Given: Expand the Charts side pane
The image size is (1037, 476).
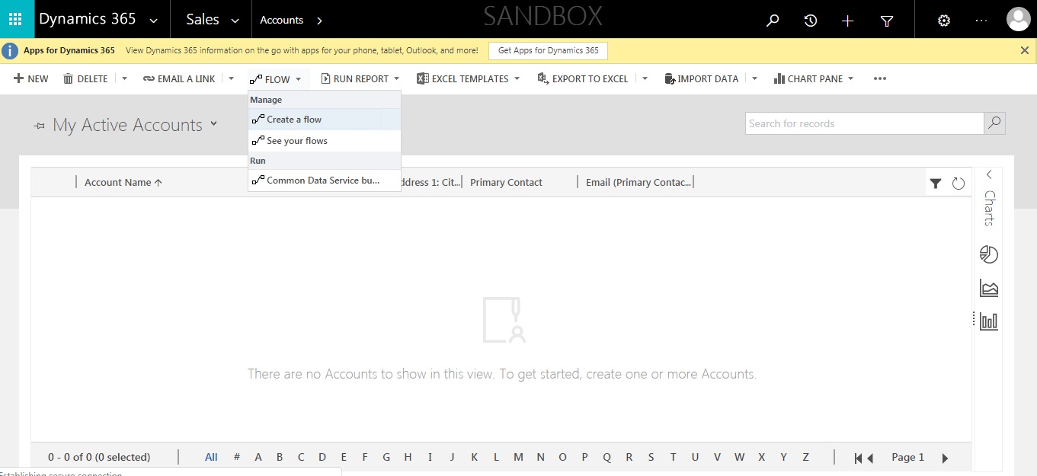Looking at the screenshot, I should [989, 175].
